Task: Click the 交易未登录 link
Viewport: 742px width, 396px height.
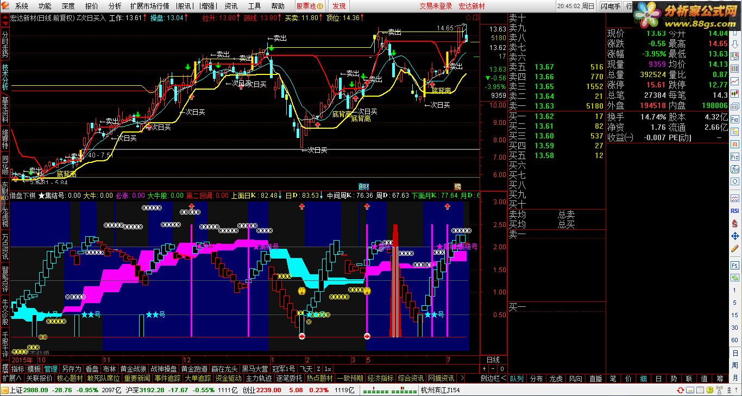Action: click(x=436, y=6)
